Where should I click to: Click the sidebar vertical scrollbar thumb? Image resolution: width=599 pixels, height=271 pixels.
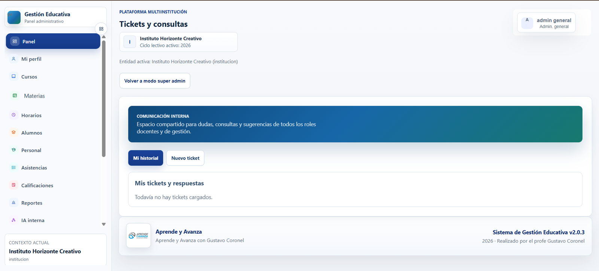pos(104,99)
